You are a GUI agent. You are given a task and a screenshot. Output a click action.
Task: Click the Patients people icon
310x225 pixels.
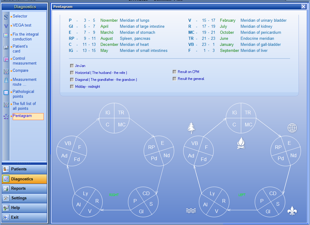6,169
